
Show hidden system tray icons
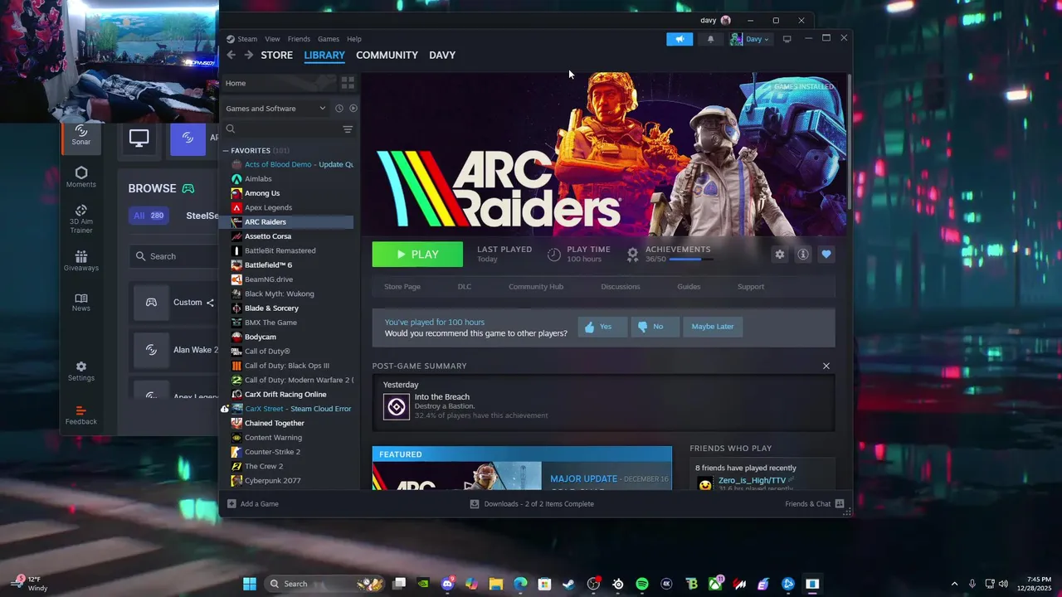[x=954, y=584]
